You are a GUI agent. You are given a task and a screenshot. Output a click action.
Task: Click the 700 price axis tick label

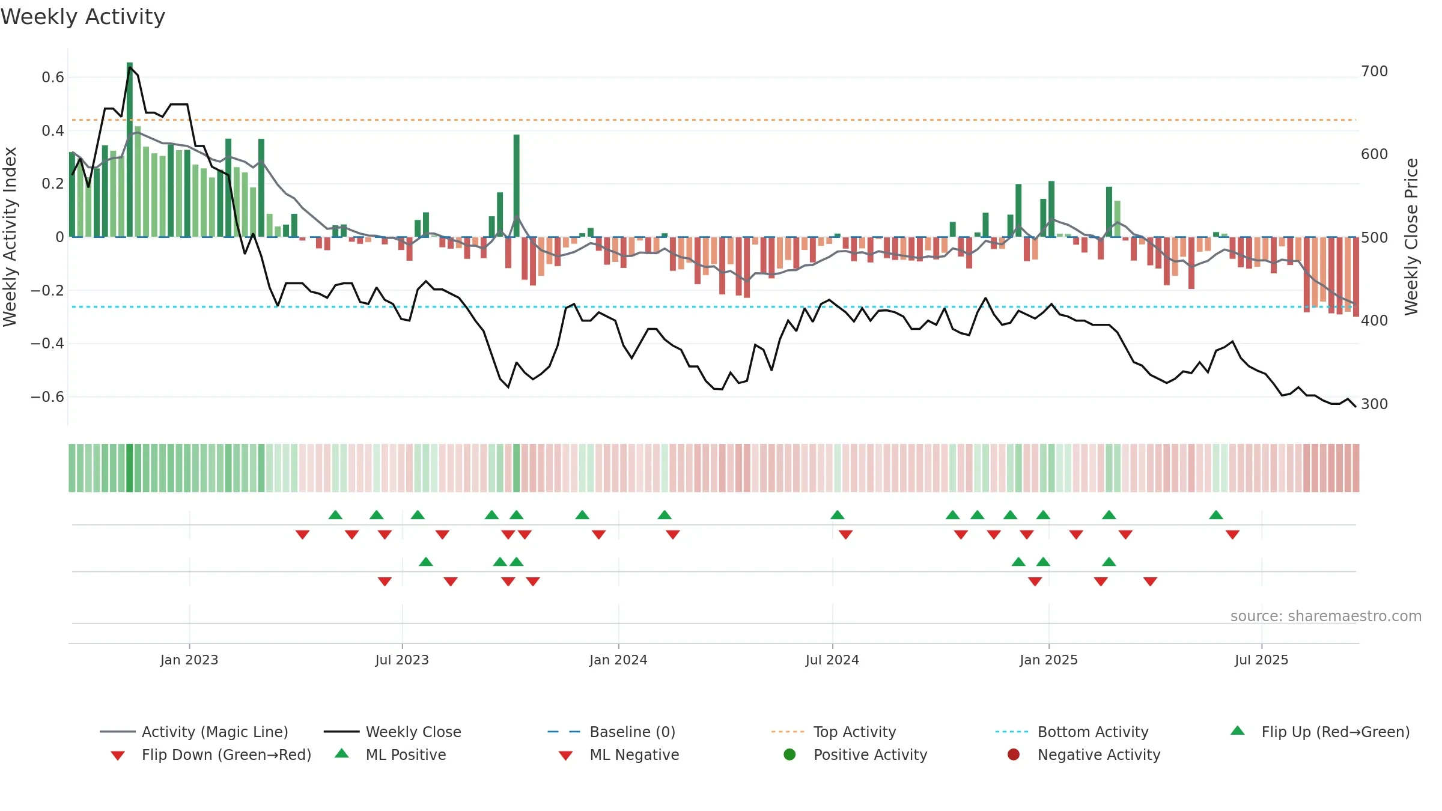(1375, 71)
